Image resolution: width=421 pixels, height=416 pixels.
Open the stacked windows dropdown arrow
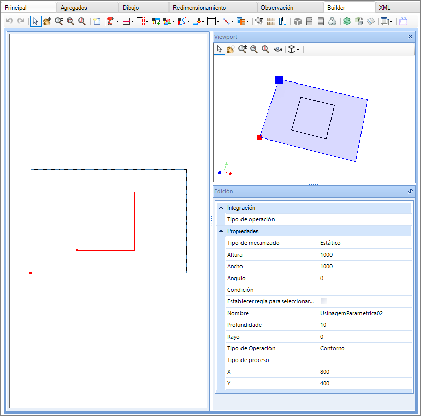pyautogui.click(x=391, y=21)
